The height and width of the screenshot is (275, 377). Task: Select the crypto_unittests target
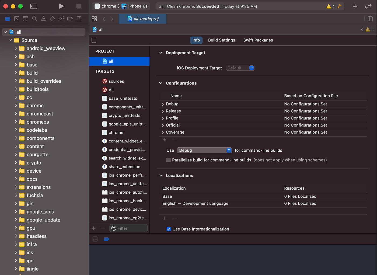[x=119, y=115]
